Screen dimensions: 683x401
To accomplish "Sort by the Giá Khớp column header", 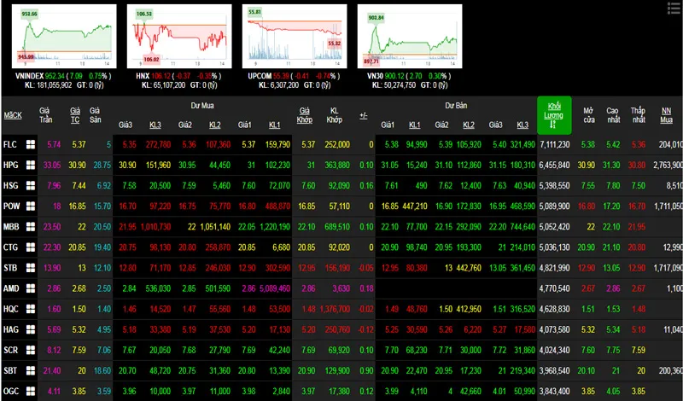I will [x=305, y=115].
